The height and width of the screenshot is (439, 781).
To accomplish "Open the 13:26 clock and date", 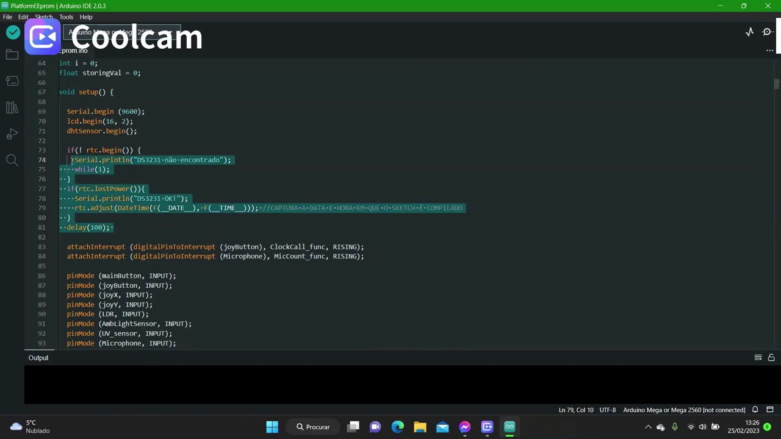I will pyautogui.click(x=744, y=427).
